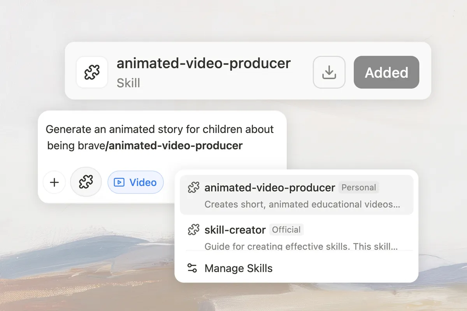Click the prompt text about an animated story
467x311 pixels.
click(160, 129)
